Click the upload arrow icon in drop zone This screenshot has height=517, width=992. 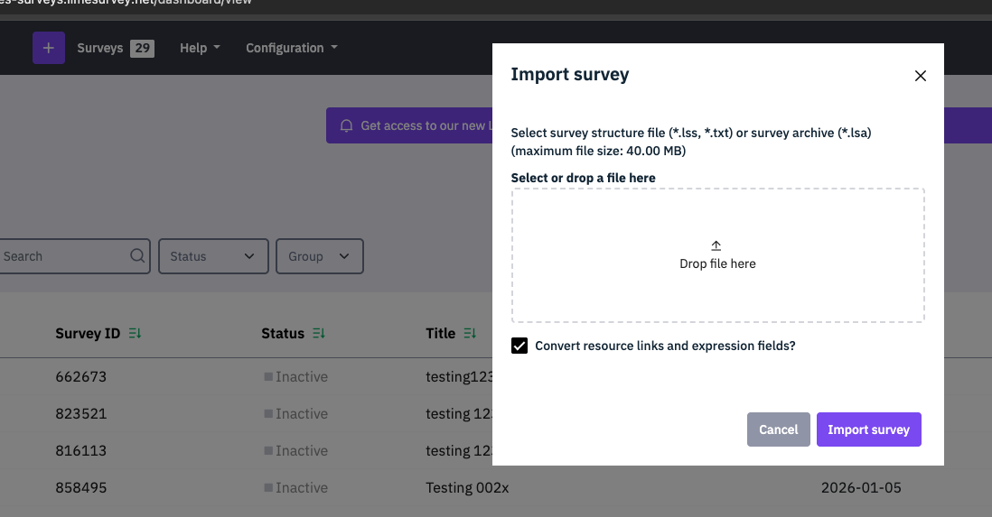716,245
